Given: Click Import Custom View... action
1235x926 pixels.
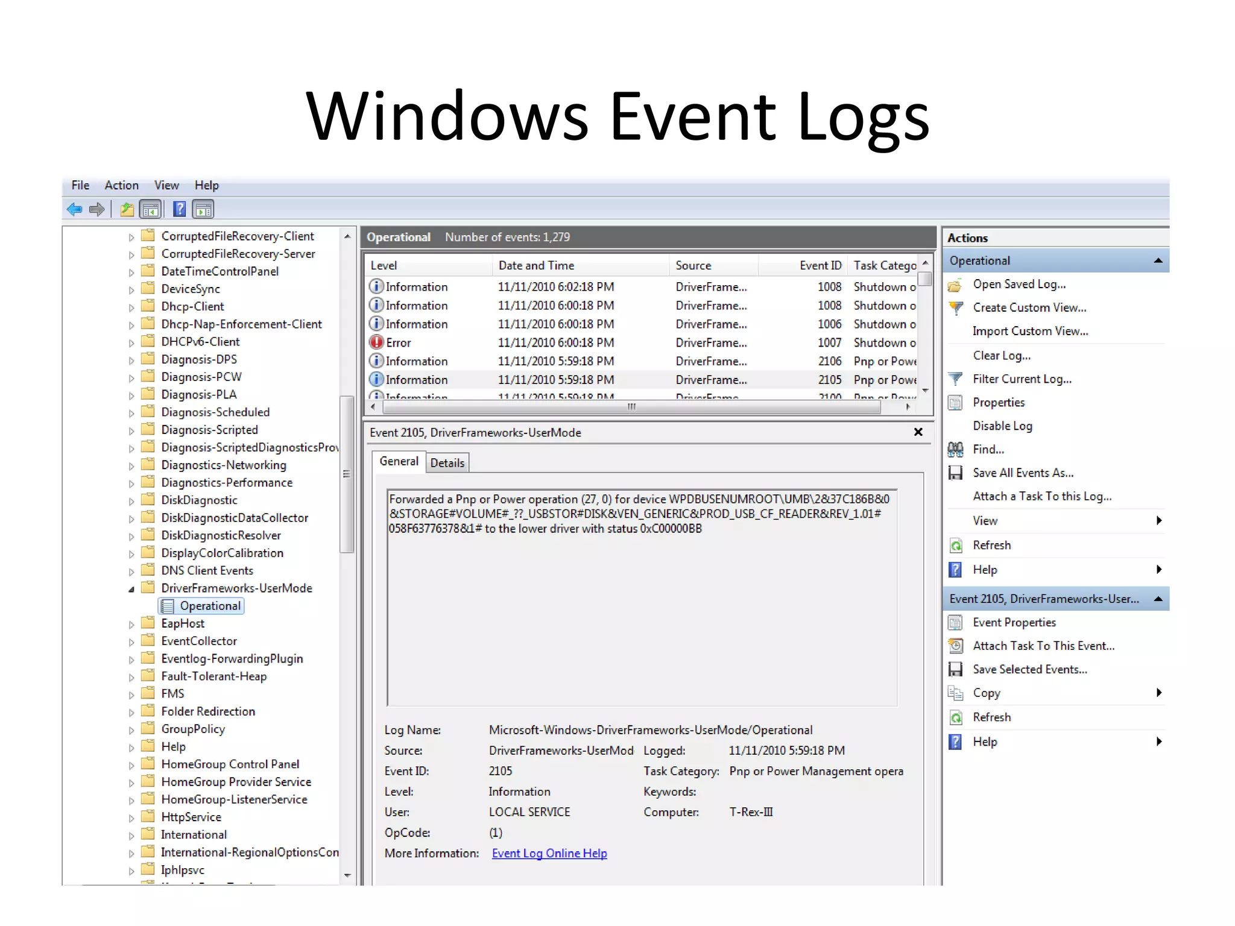Looking at the screenshot, I should [x=1030, y=332].
